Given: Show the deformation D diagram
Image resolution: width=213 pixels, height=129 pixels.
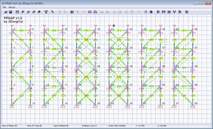Looking at the screenshot, I should pyautogui.click(x=158, y=12).
